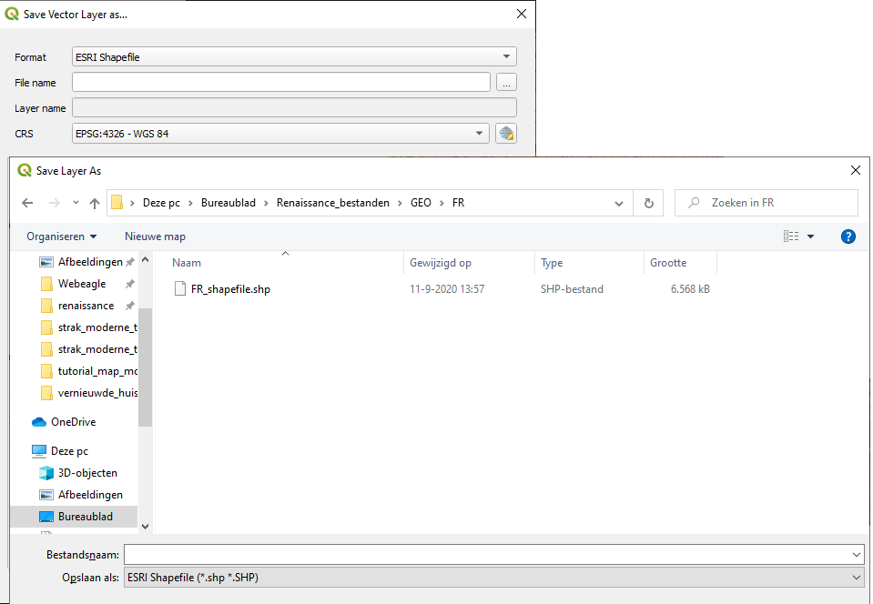873x604 pixels.
Task: Go back with the left arrow
Action: coord(27,203)
